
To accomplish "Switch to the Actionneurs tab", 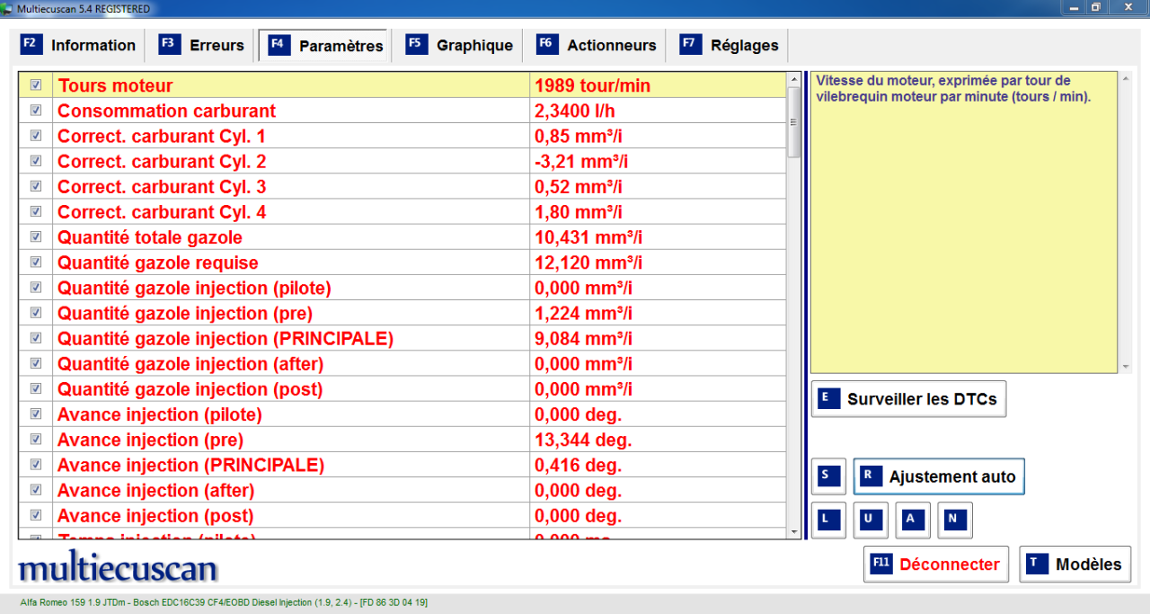I will [x=597, y=45].
